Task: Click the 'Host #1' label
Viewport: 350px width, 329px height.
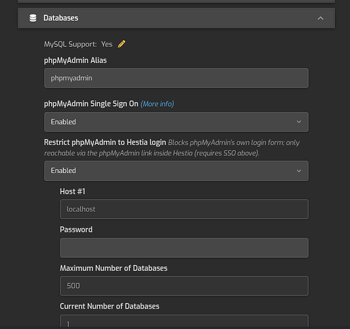Action: tap(72, 191)
